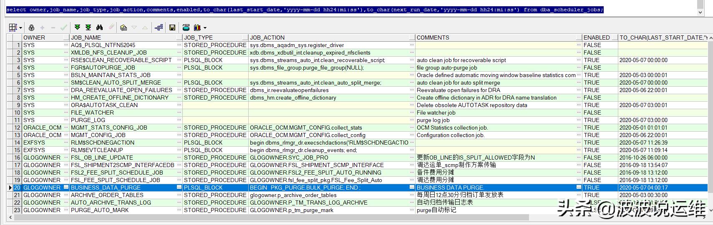Sort by the JOB_ACTION column header
Screen dimensions: 713x225
click(x=332, y=37)
